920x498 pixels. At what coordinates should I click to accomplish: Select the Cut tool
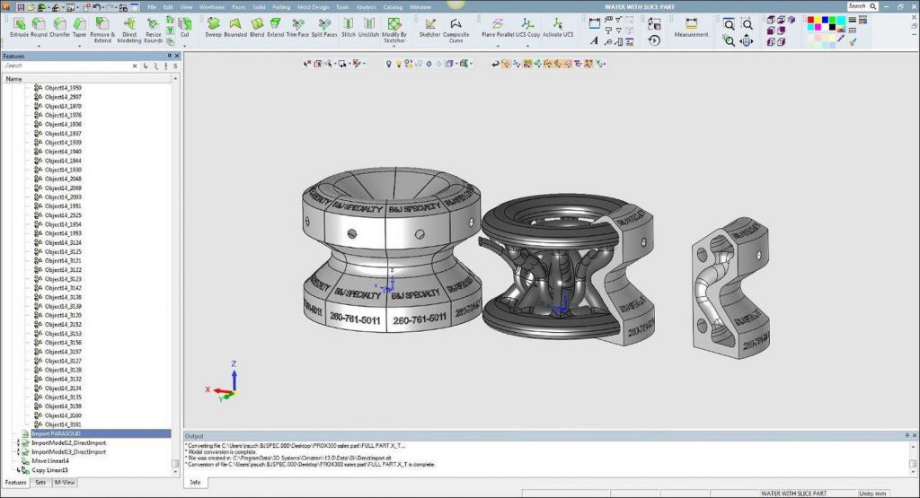click(185, 28)
